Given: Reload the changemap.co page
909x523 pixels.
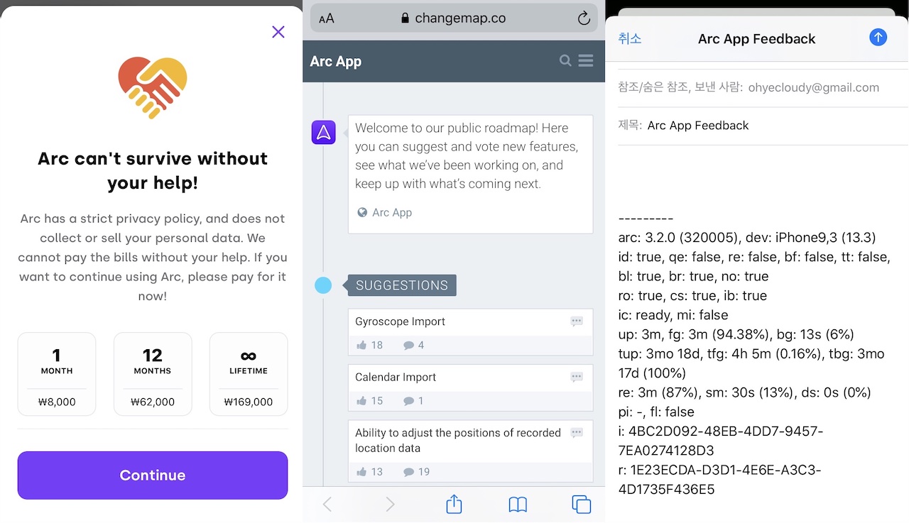Looking at the screenshot, I should 584,19.
